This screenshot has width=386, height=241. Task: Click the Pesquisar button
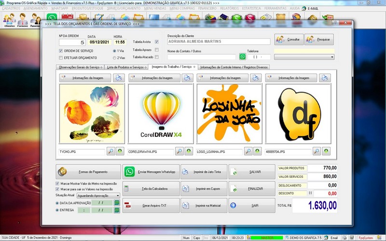(319, 40)
